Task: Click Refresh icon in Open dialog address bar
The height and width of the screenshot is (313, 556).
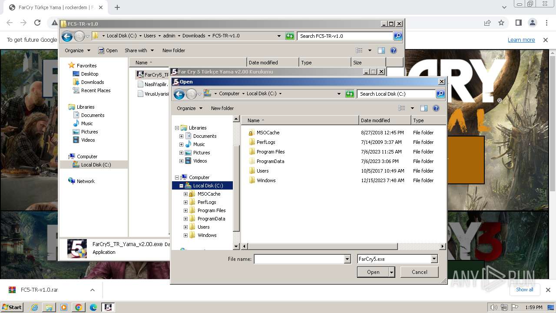Action: coord(350,94)
